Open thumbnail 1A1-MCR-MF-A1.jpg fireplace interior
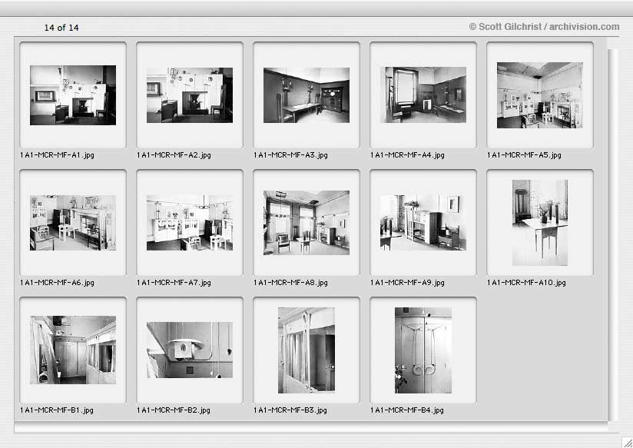633x448 pixels. click(x=73, y=95)
